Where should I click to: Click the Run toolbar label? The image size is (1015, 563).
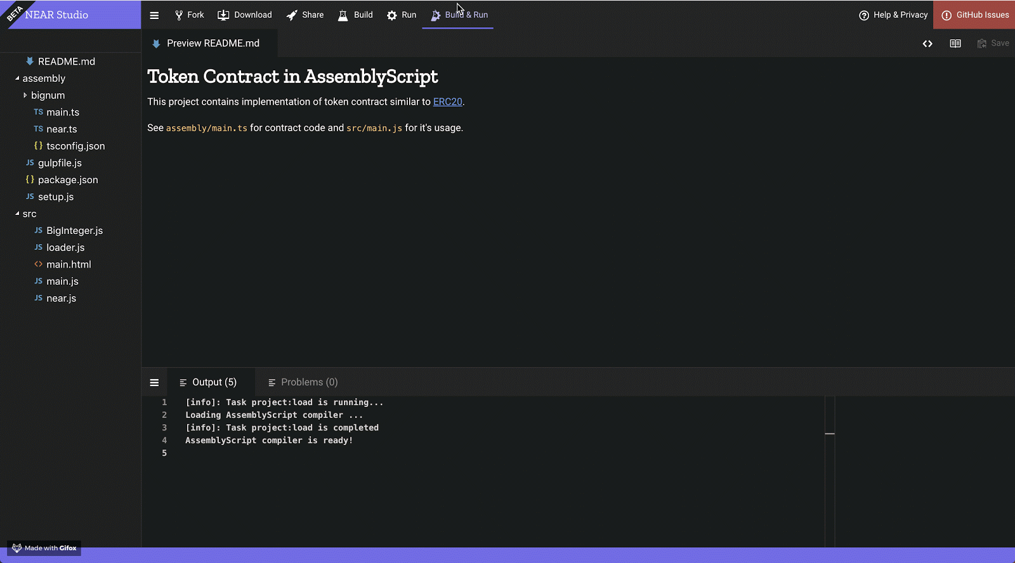[x=409, y=15]
